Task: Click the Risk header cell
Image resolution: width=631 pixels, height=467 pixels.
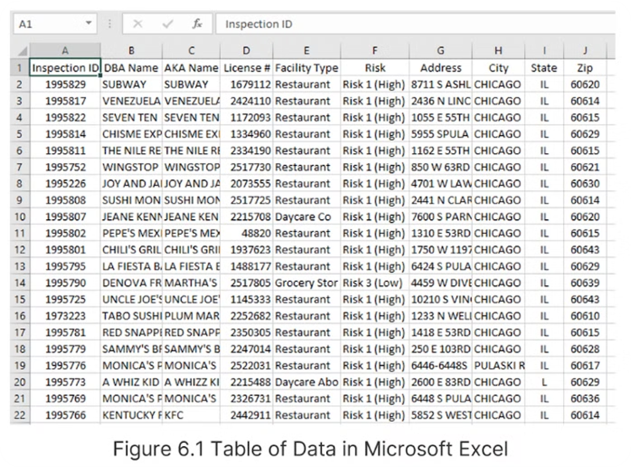Action: [375, 68]
